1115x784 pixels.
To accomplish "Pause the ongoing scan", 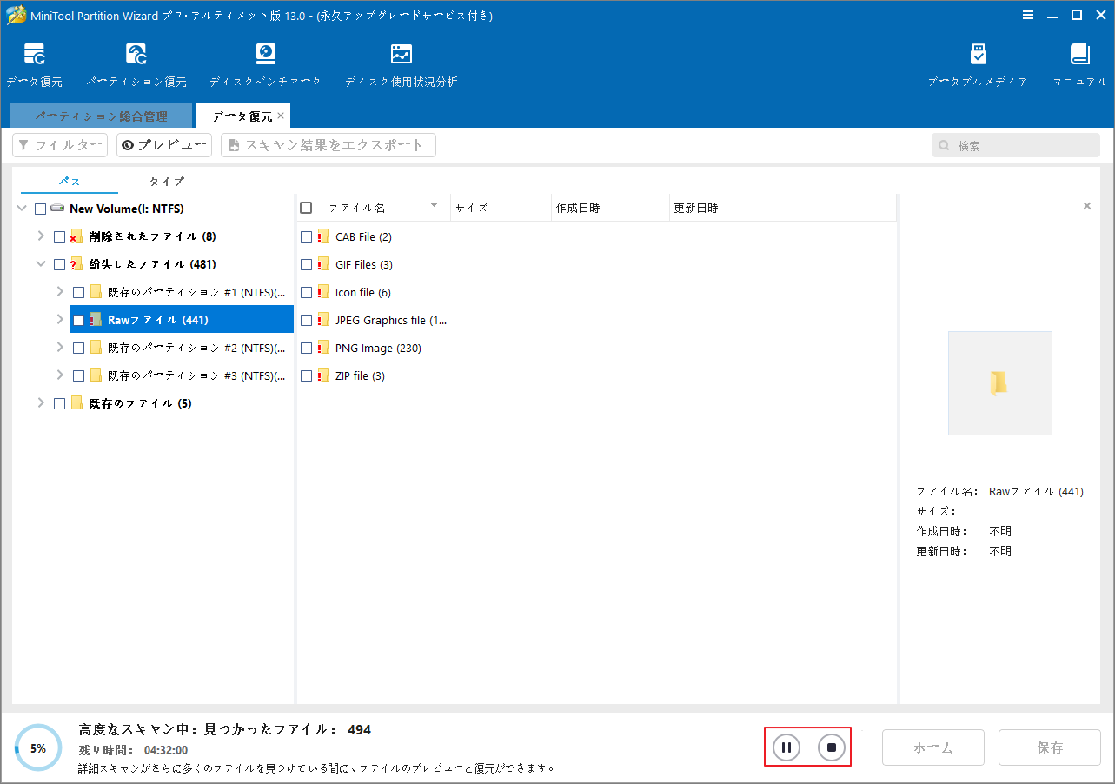I will tap(786, 747).
